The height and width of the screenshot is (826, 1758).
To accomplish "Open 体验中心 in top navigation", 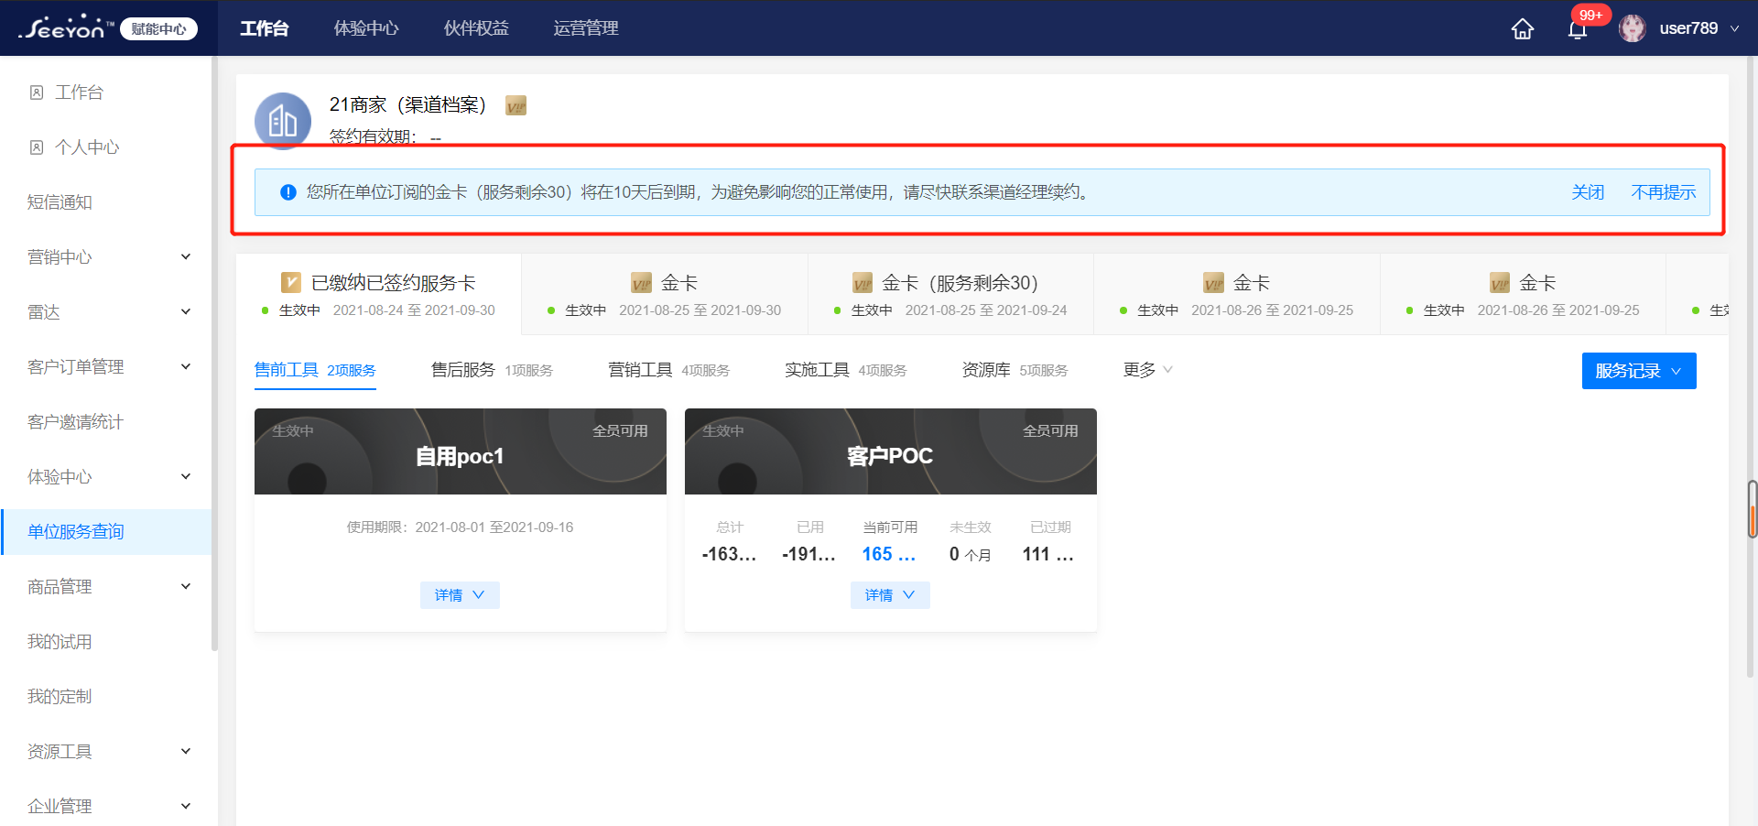I will pyautogui.click(x=366, y=28).
